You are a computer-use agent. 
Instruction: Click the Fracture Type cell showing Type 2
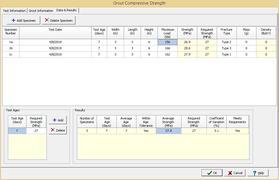pyautogui.click(x=226, y=42)
